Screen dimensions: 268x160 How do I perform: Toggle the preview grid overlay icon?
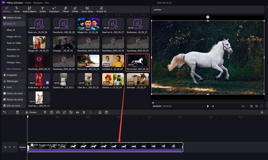256,106
